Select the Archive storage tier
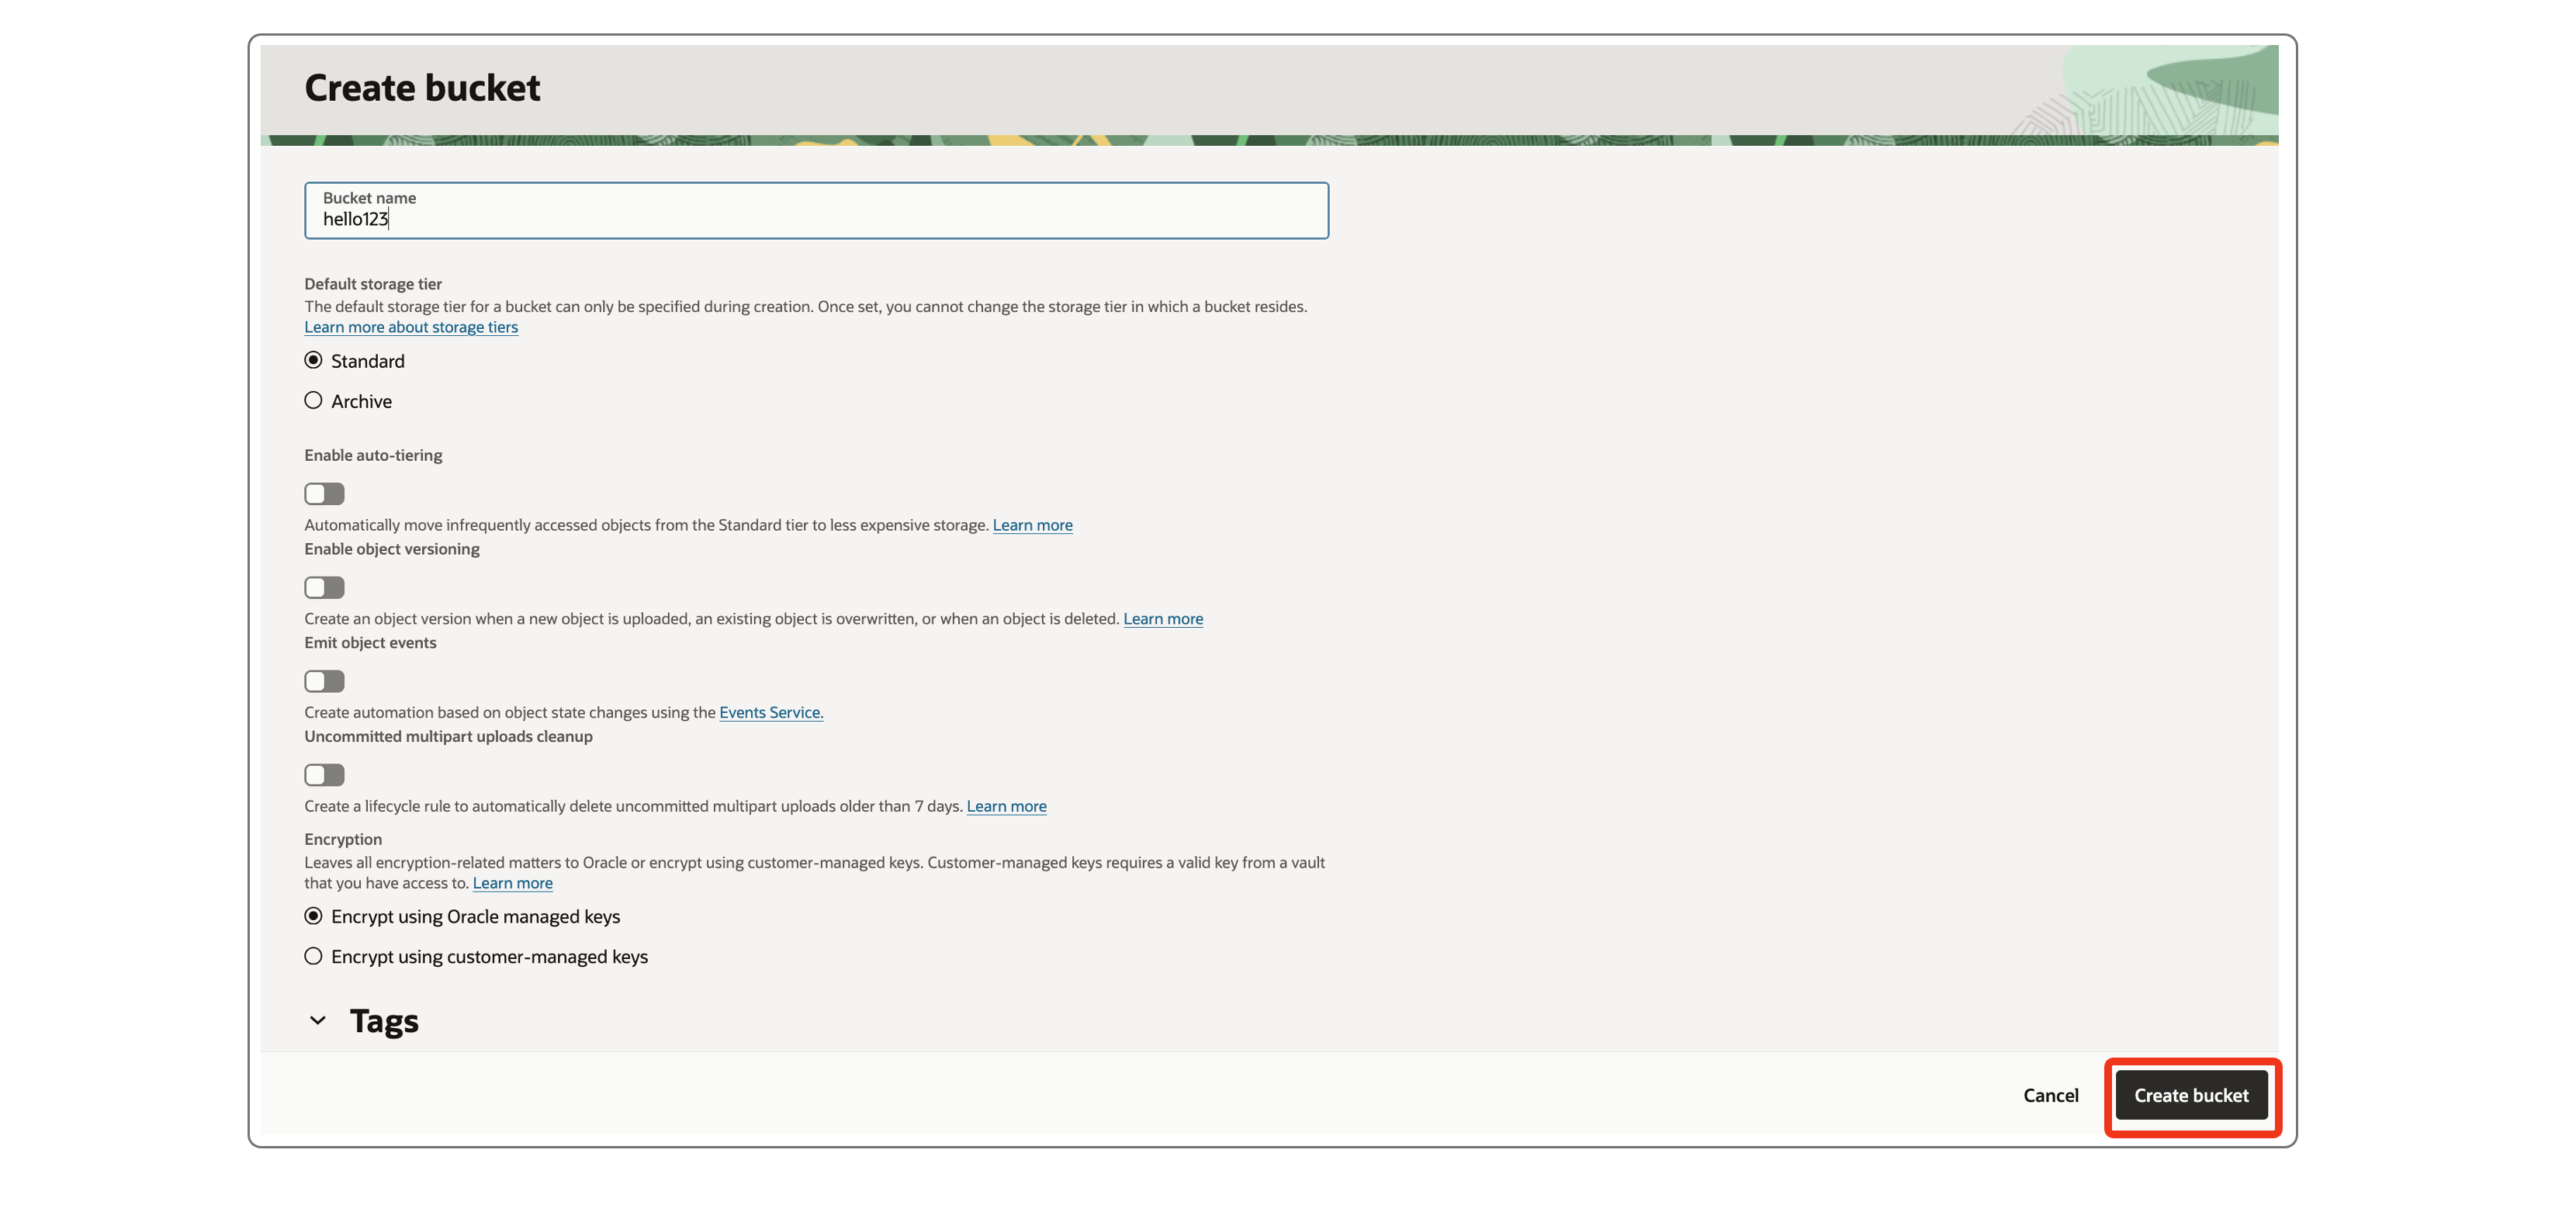This screenshot has width=2576, height=1212. click(x=313, y=400)
